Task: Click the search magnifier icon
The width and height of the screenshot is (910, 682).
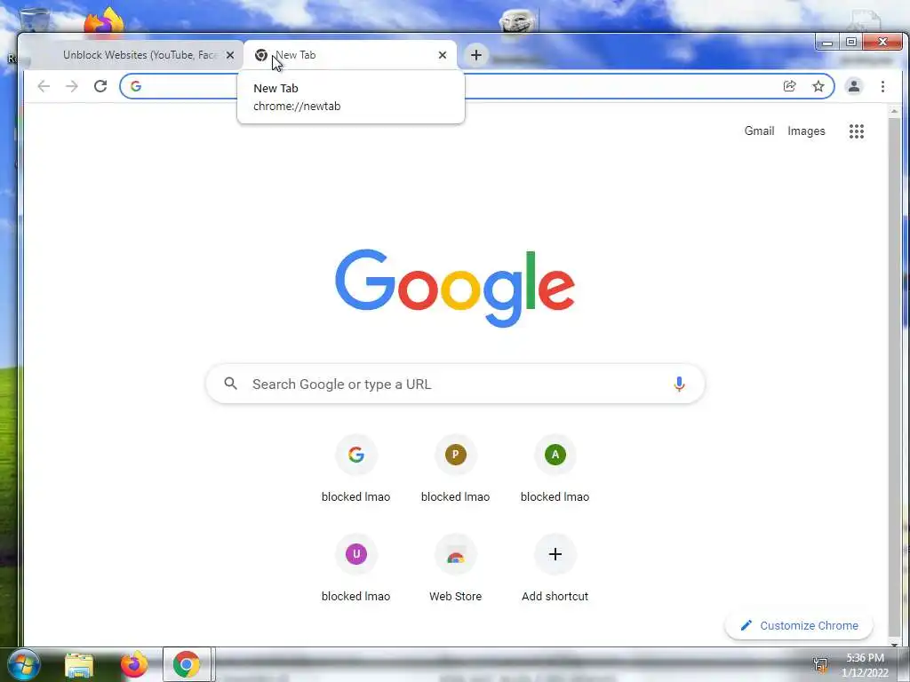Action: click(231, 384)
